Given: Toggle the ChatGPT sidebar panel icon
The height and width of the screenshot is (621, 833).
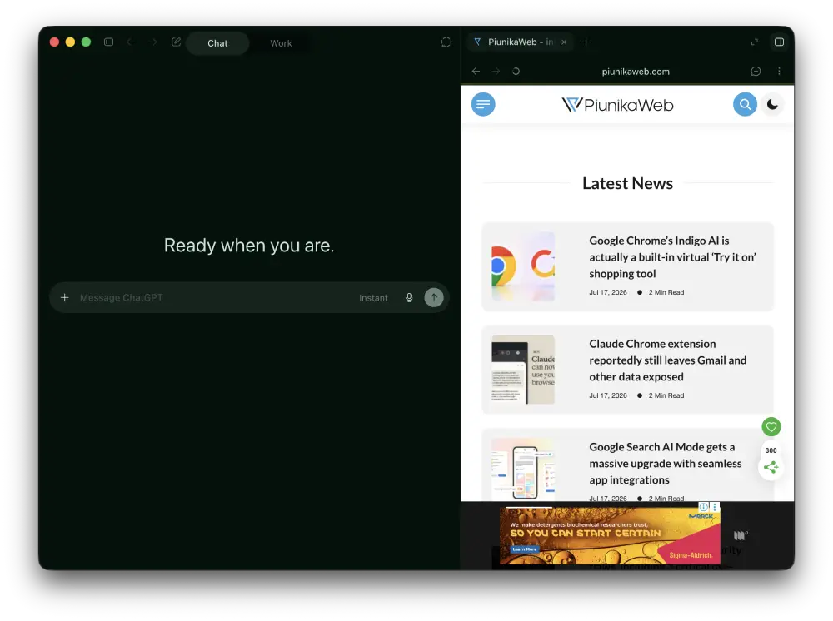Looking at the screenshot, I should click(108, 42).
